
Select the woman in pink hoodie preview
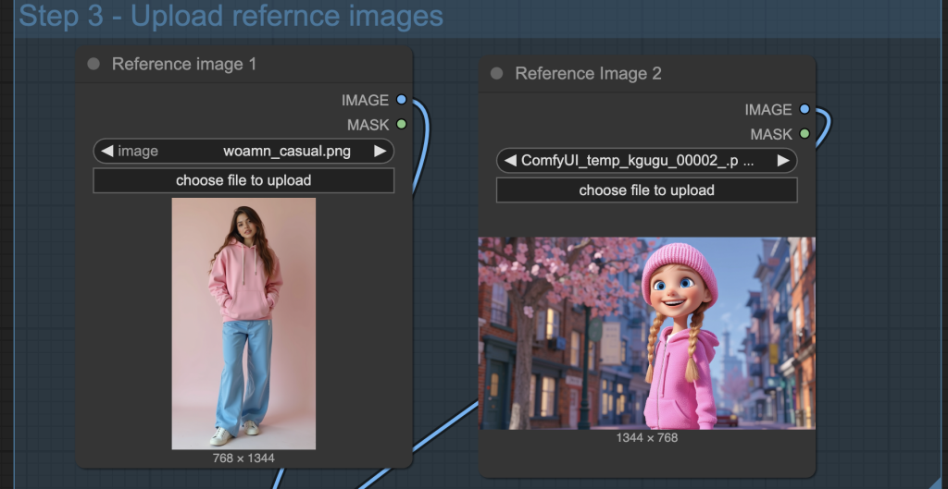pos(243,324)
